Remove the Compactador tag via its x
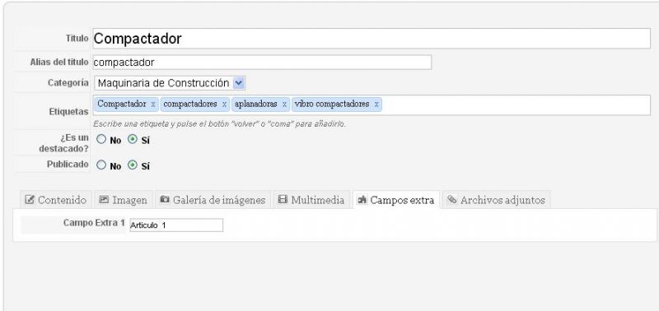This screenshot has width=659, height=311. tap(153, 104)
